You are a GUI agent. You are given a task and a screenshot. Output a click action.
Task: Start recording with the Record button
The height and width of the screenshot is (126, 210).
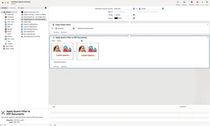point(192,2)
